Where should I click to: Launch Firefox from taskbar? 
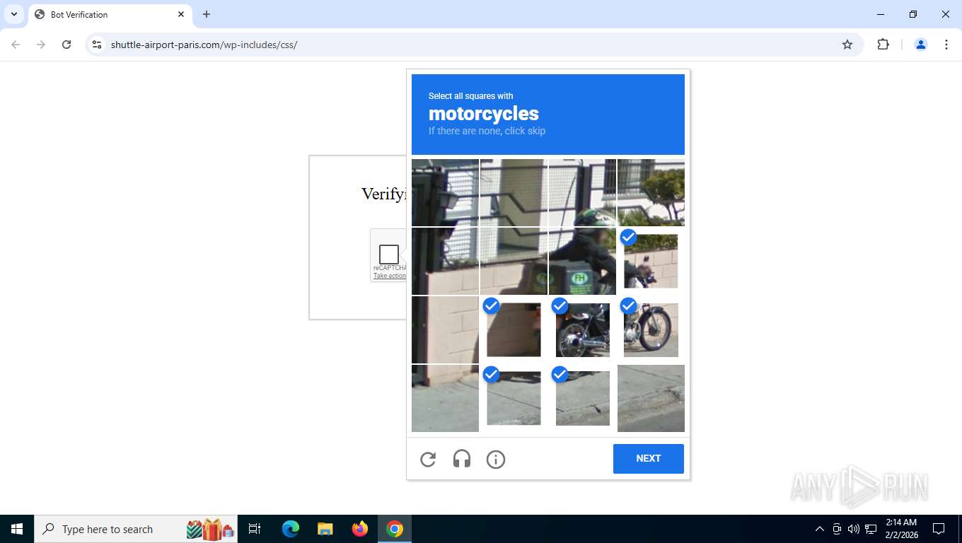(360, 529)
